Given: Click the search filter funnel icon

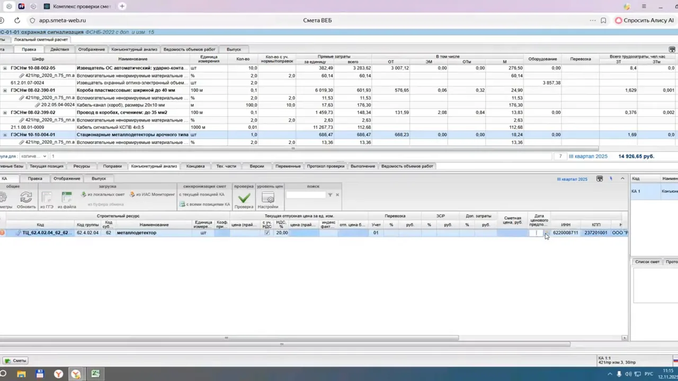Looking at the screenshot, I should pyautogui.click(x=330, y=195).
